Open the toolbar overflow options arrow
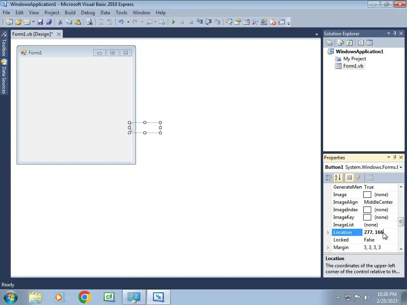 point(289,23)
